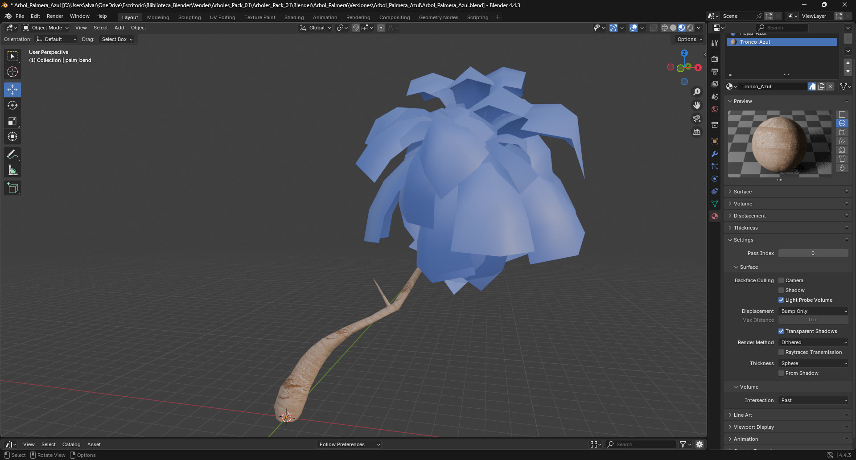Open the Physics properties tab
This screenshot has height=460, width=856.
click(715, 179)
